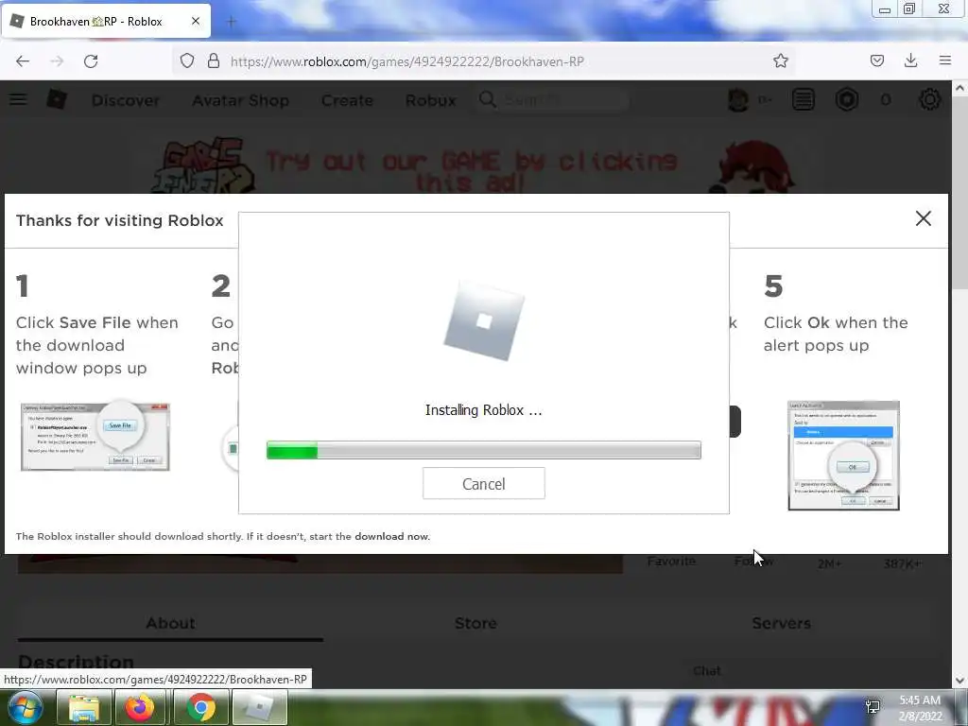Click the step 5 Ok alert thumbnail
The width and height of the screenshot is (968, 726).
pos(843,456)
